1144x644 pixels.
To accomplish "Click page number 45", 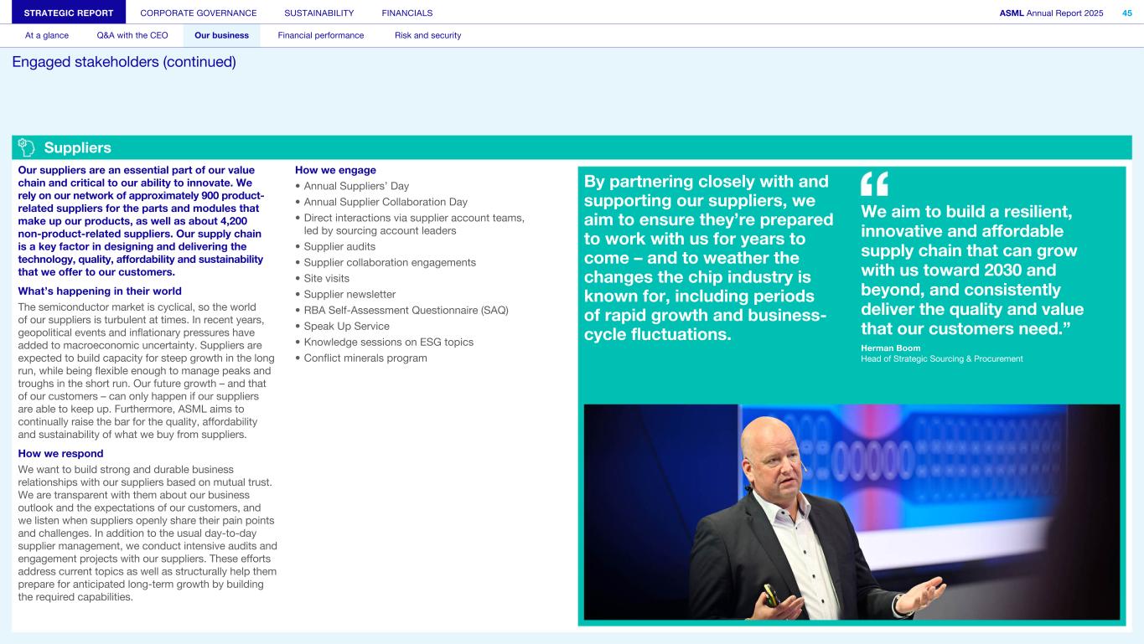I will [1126, 13].
